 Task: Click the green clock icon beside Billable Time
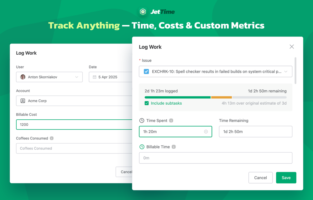142,147
